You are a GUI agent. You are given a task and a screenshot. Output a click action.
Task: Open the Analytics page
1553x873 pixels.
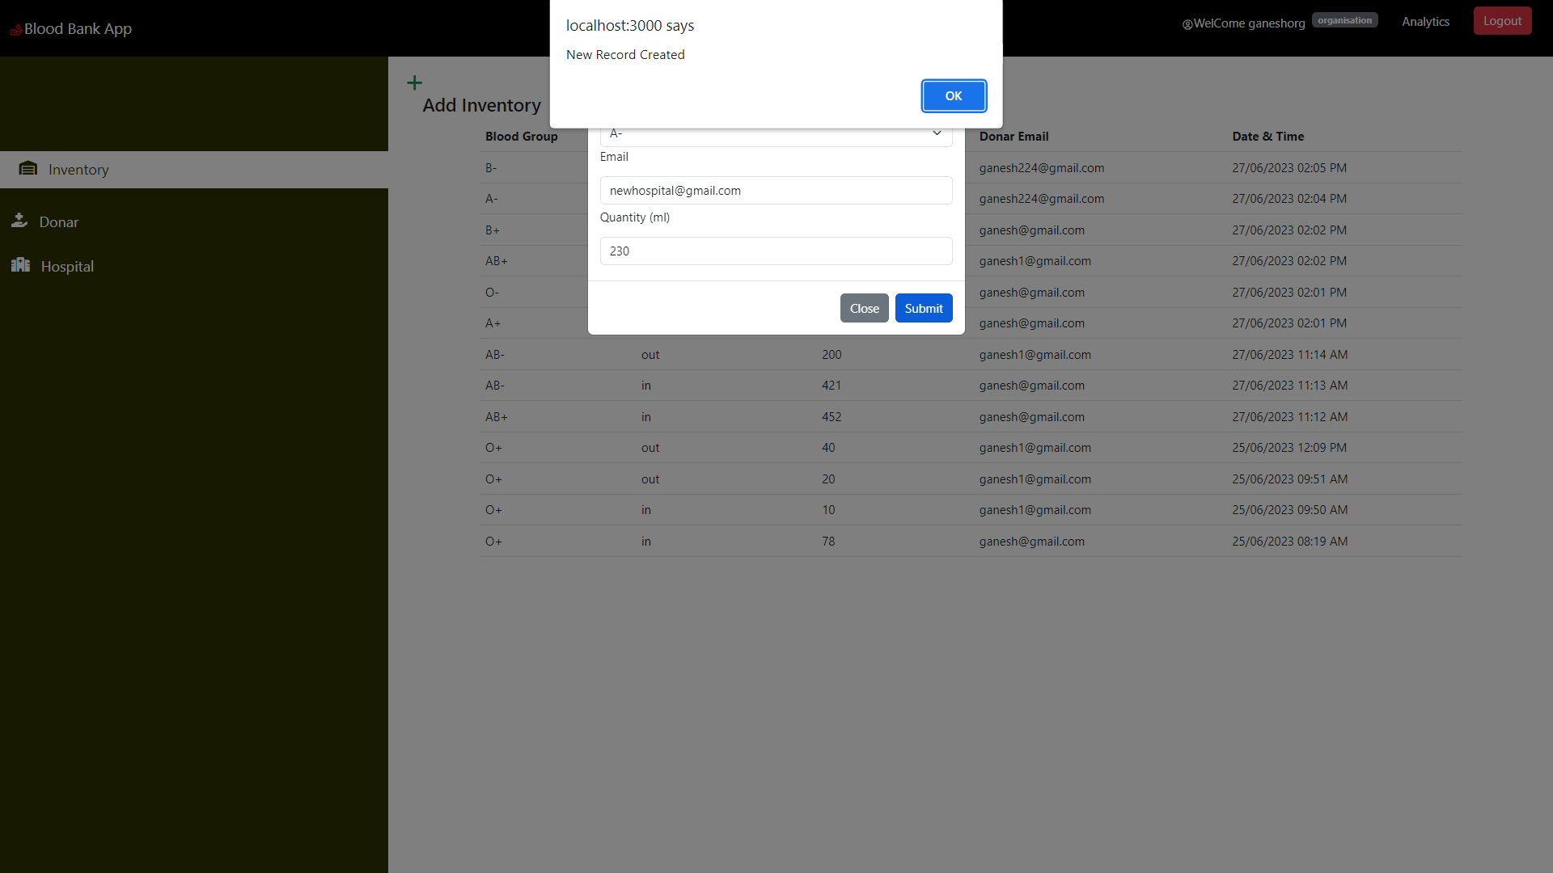1425,21
